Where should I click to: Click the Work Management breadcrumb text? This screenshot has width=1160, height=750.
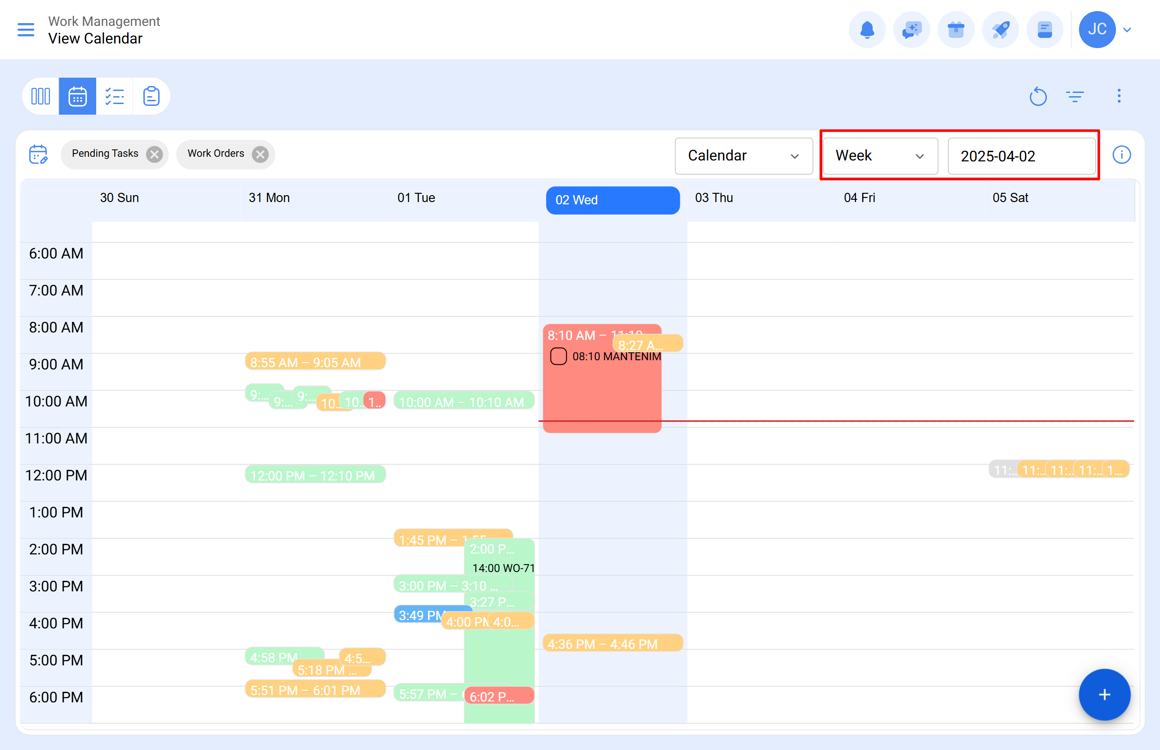[104, 21]
